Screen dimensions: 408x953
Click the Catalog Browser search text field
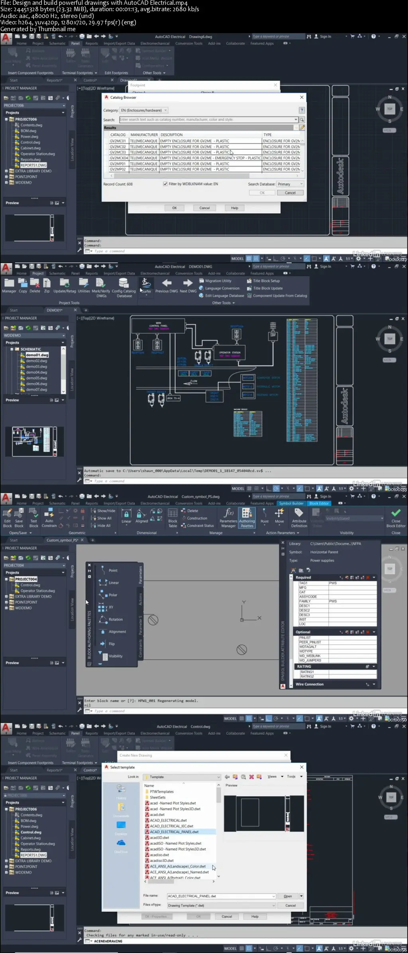coord(208,120)
